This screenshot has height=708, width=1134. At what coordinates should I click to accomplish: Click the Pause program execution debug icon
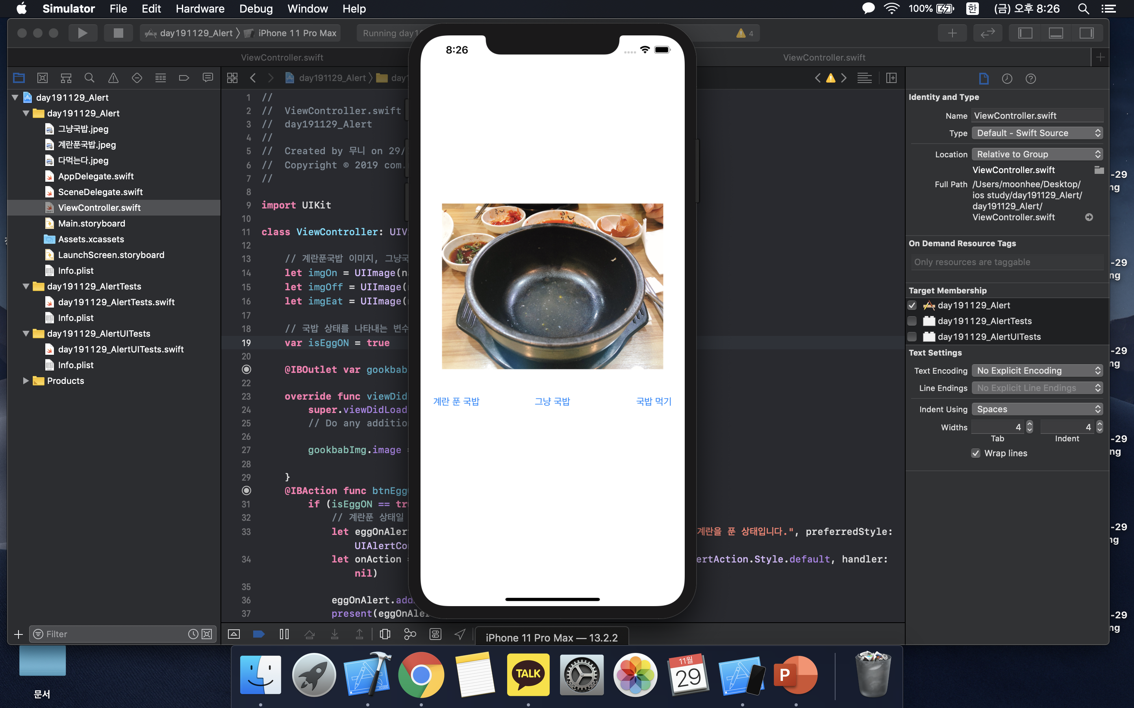[x=284, y=634]
